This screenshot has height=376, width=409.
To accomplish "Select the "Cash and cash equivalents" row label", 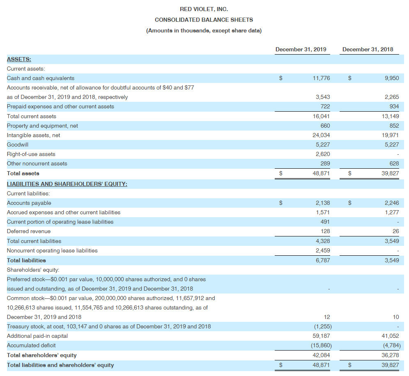I will (40, 78).
